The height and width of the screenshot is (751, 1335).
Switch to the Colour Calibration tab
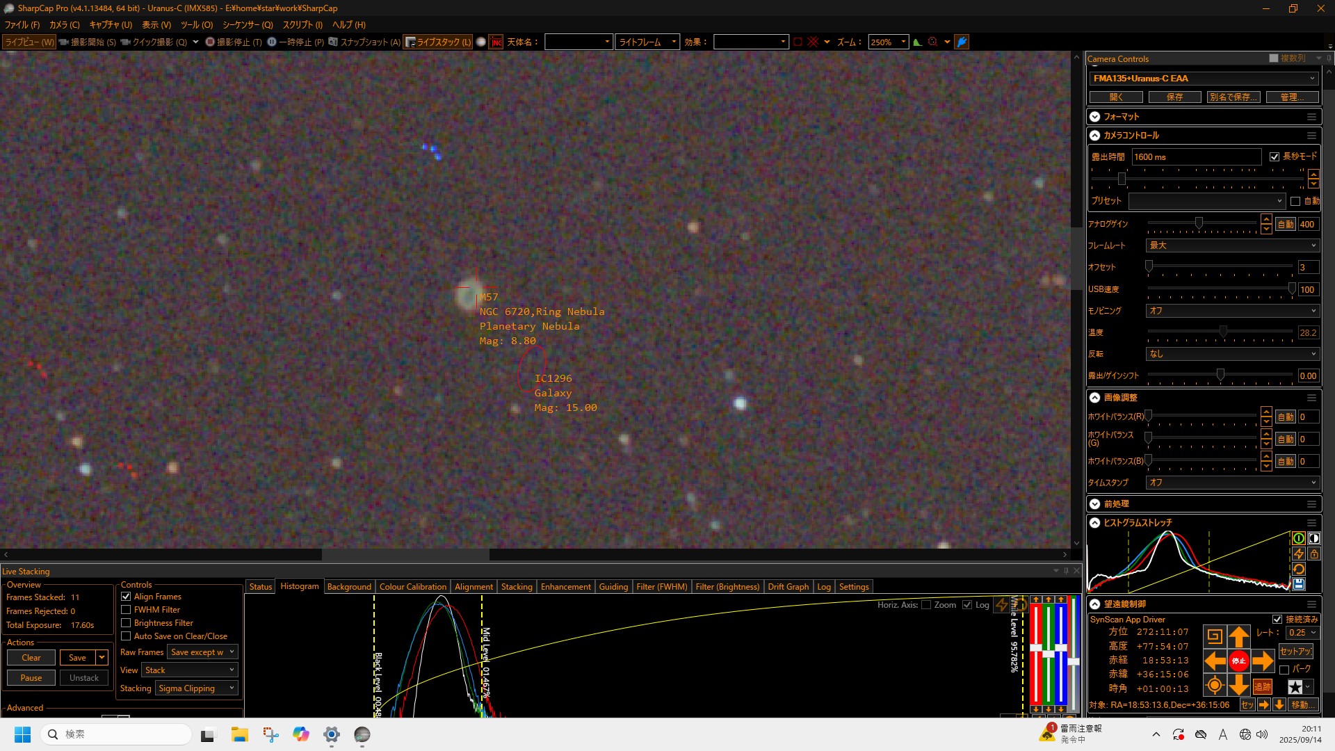point(412,587)
